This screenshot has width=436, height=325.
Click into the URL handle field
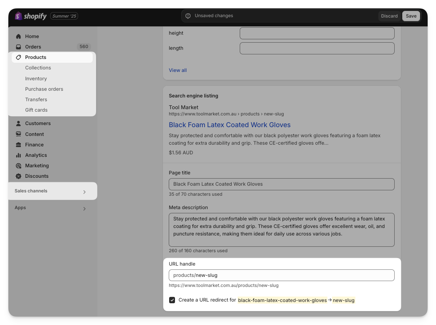292,275
